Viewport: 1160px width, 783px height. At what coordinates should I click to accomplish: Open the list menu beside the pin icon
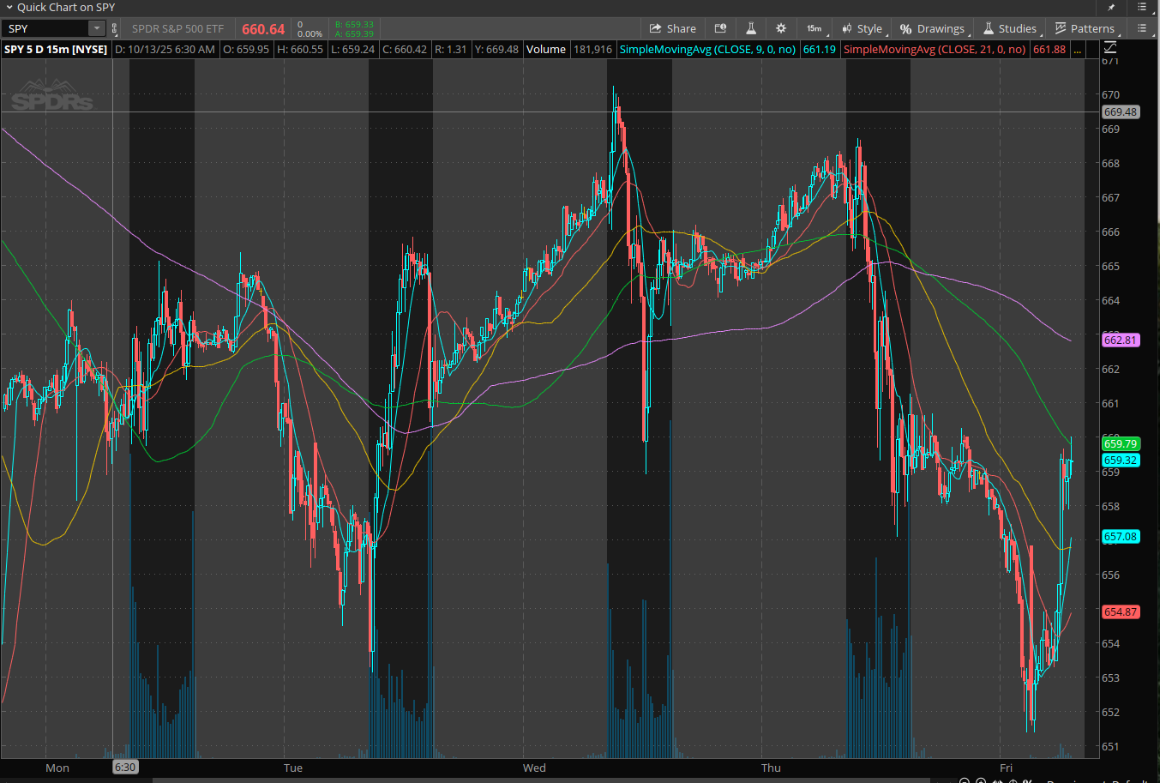coord(1142,7)
